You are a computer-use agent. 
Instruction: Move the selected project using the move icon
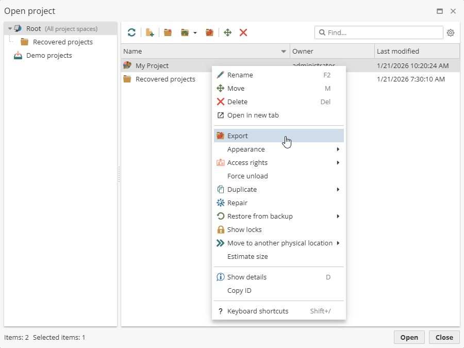pyautogui.click(x=227, y=32)
